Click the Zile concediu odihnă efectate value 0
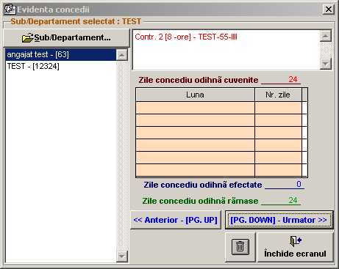This screenshot has width=339, height=269. (x=285, y=184)
